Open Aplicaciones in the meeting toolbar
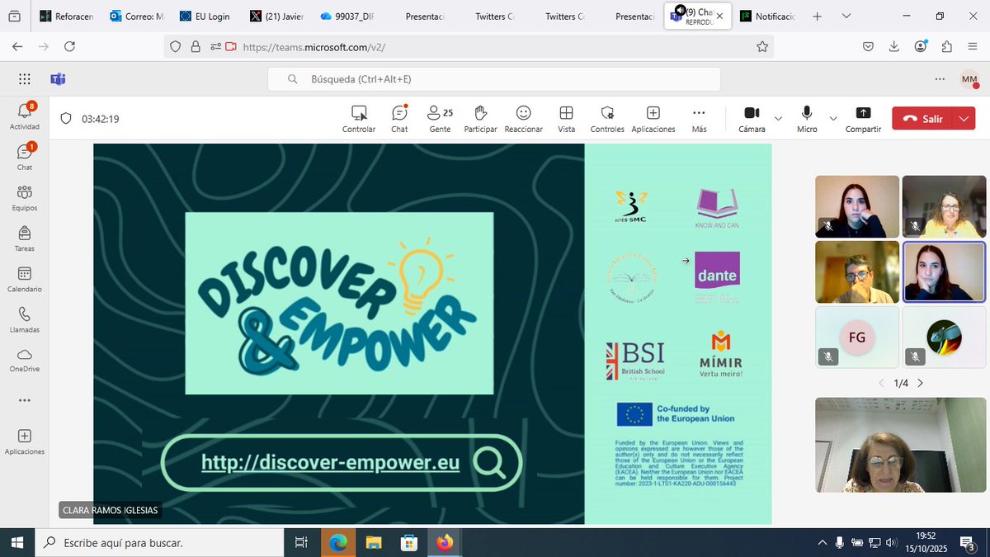The image size is (990, 557). [653, 119]
